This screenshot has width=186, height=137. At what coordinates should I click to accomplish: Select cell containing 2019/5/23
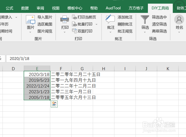(x=37, y=80)
